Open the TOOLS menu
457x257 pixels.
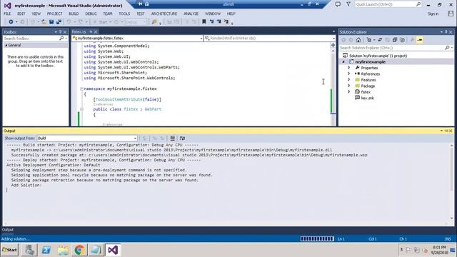point(124,14)
